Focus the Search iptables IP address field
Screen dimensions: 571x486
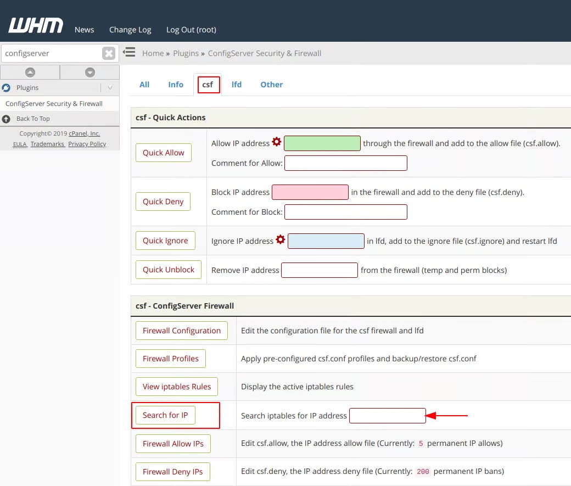pos(388,416)
